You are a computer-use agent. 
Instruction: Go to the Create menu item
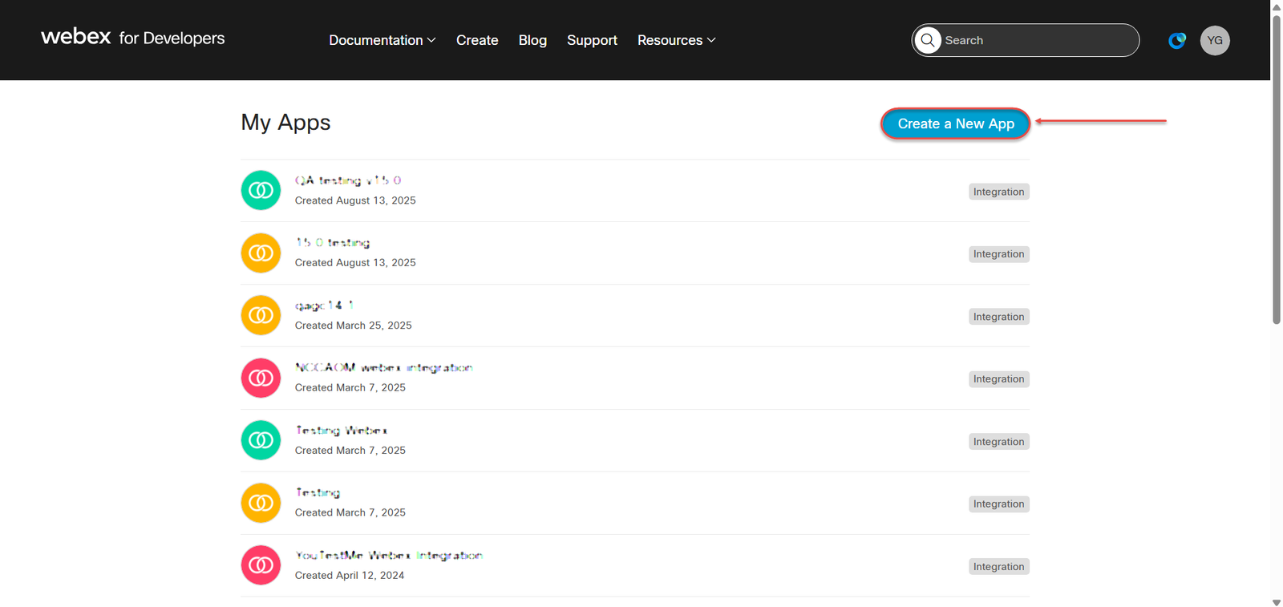click(477, 40)
